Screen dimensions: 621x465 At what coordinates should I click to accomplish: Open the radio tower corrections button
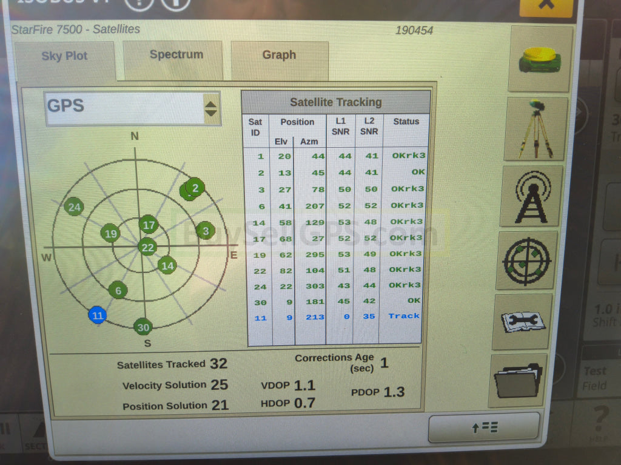(531, 197)
